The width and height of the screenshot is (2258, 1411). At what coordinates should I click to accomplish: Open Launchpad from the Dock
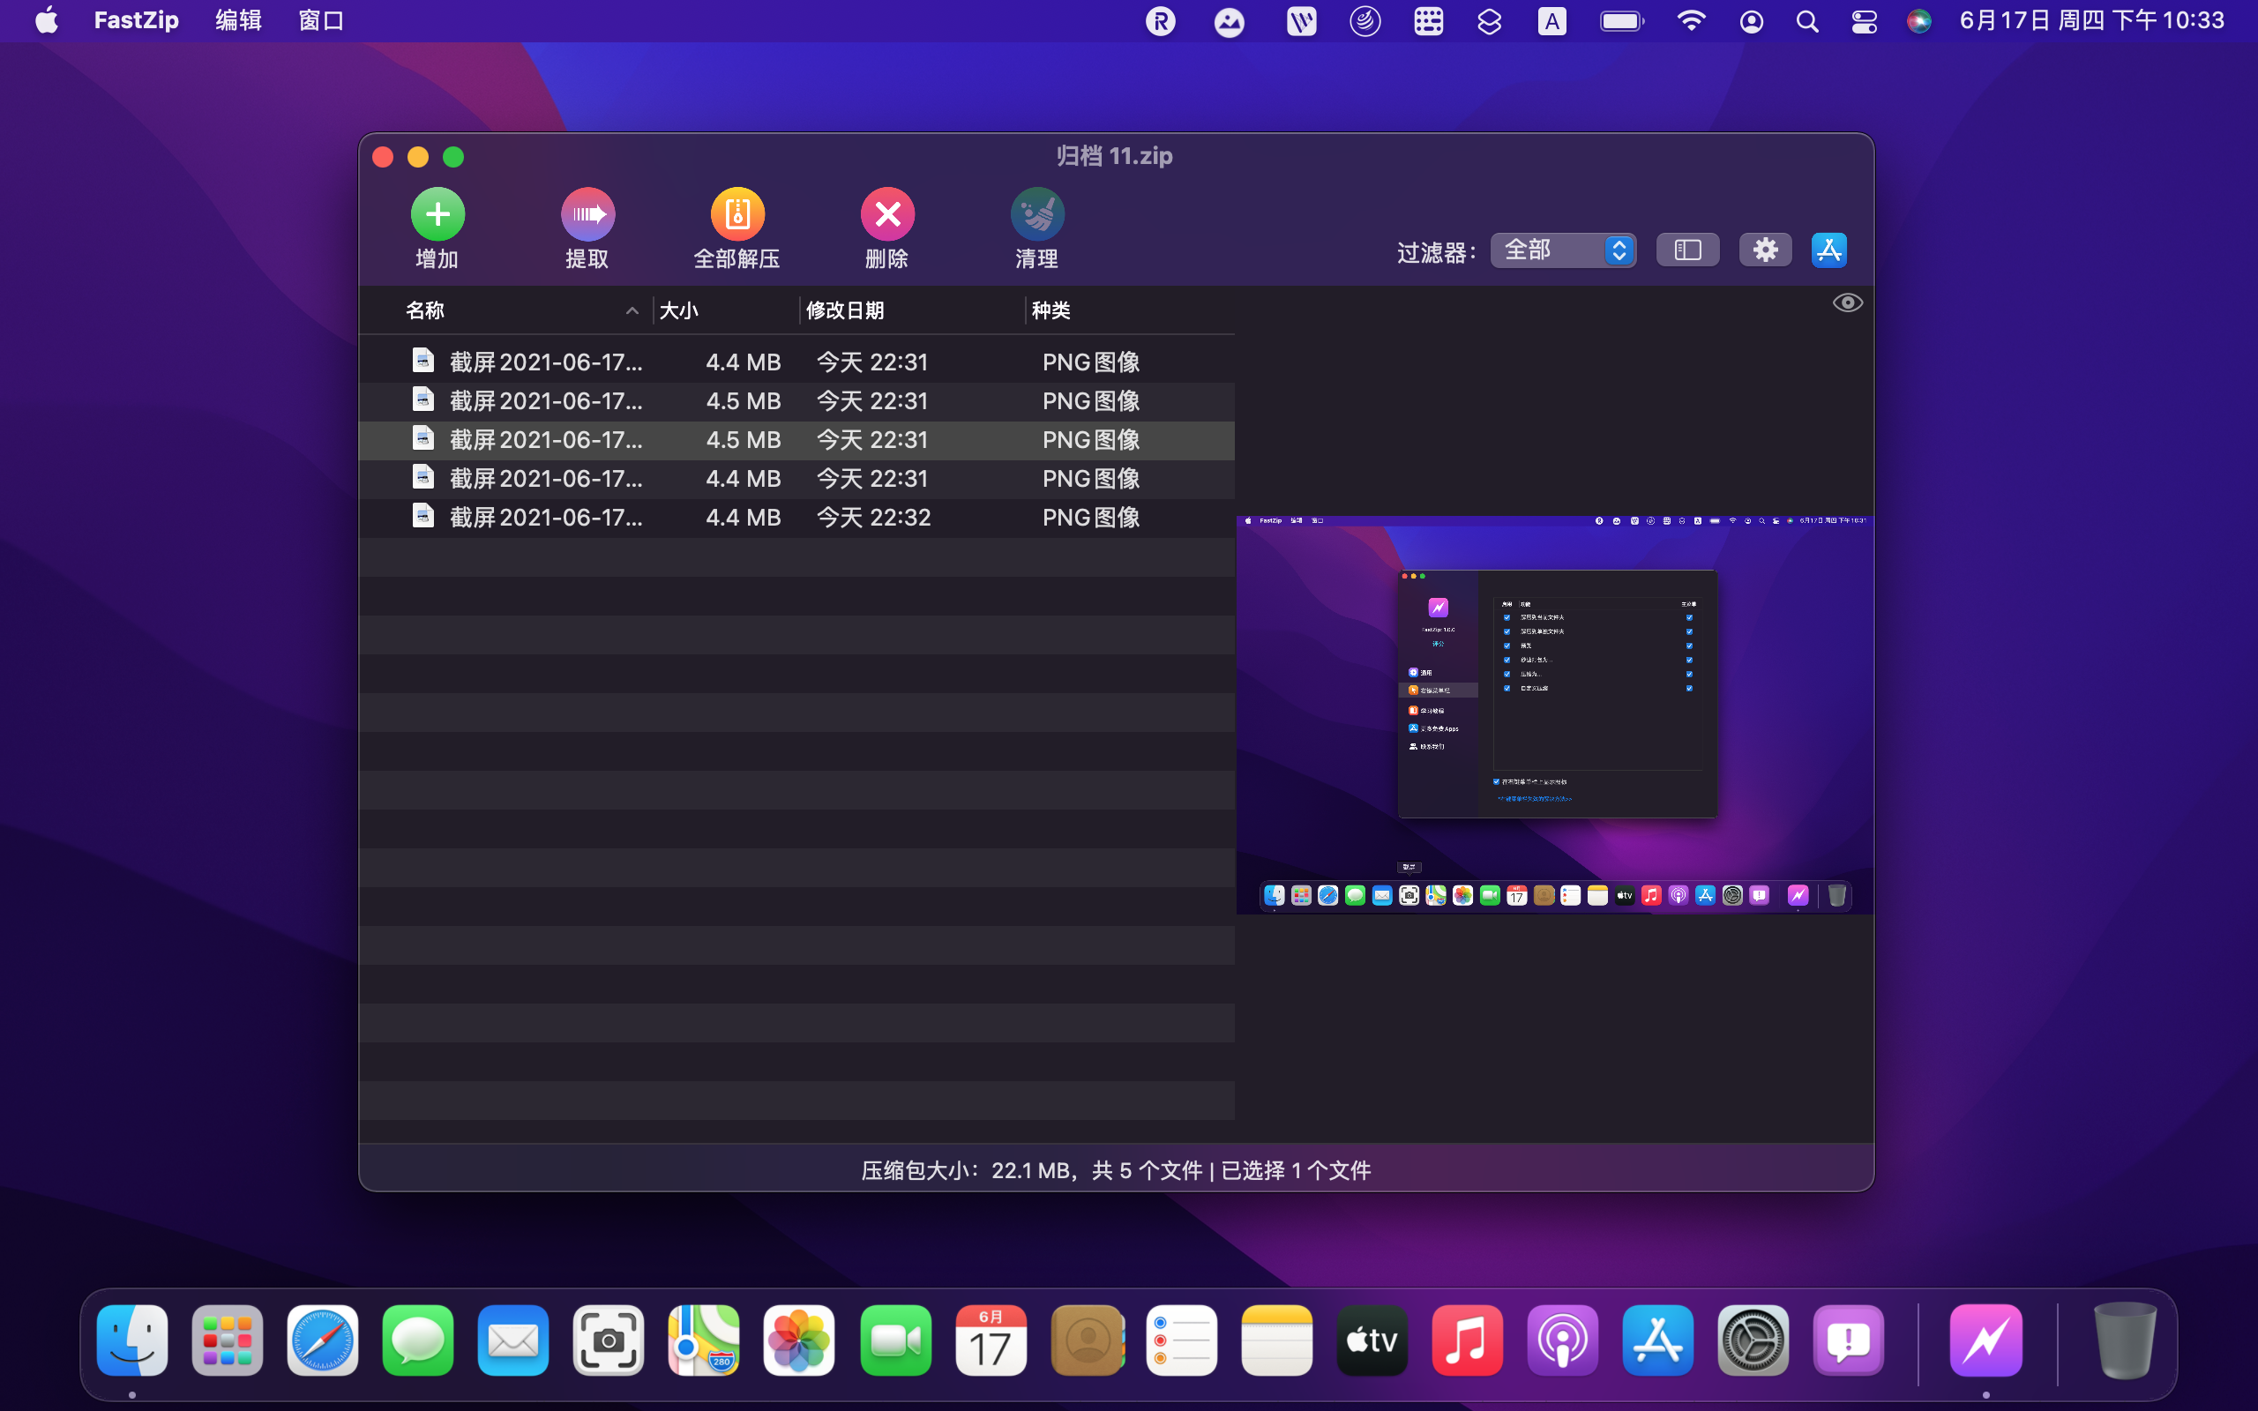tap(227, 1340)
